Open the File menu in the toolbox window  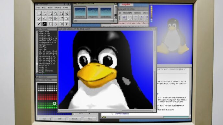[38, 8]
